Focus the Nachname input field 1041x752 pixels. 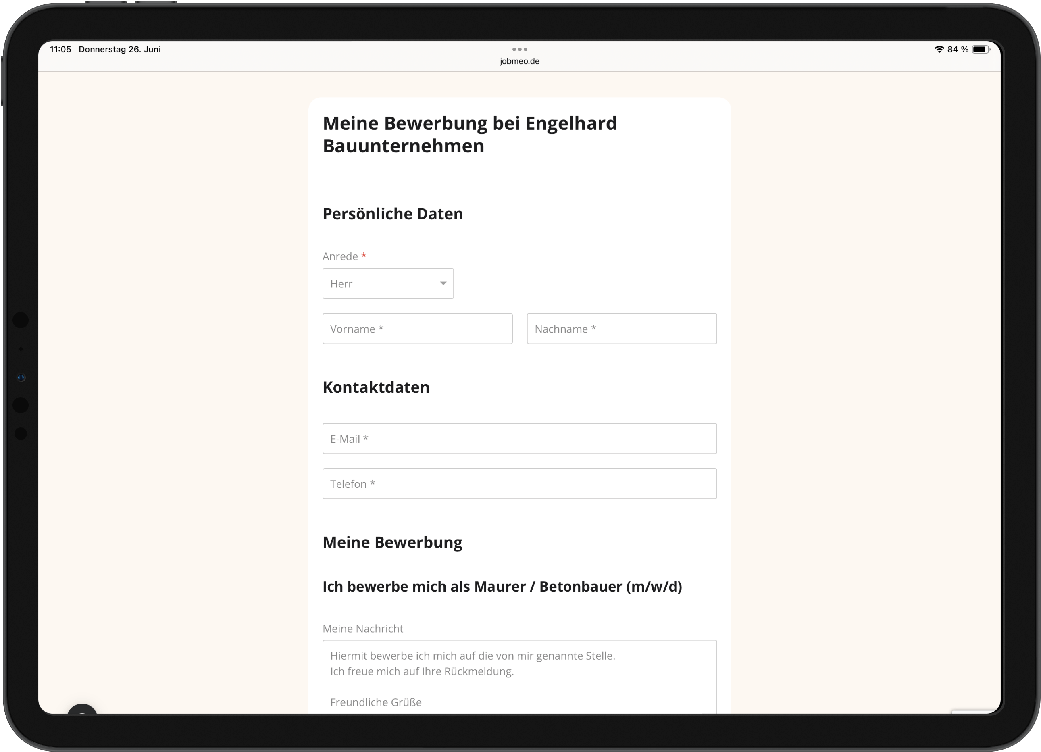[x=621, y=329]
